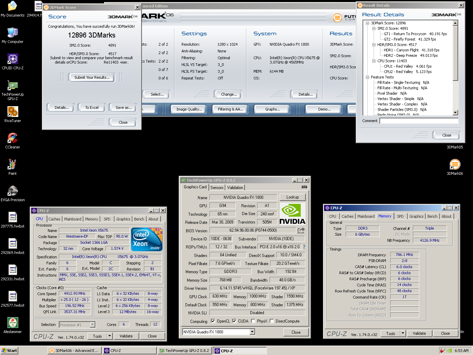
Task: Click Futuremark logo in 3DMark06 window
Action: tap(337, 18)
